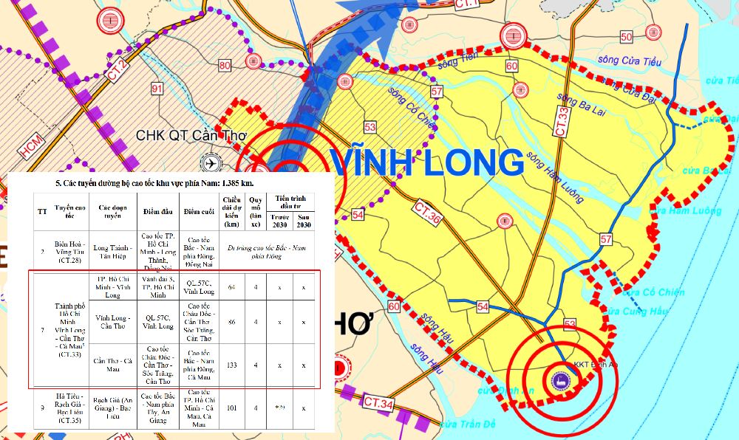Click the cửa Cổ Chiên estuary label

(x=653, y=292)
